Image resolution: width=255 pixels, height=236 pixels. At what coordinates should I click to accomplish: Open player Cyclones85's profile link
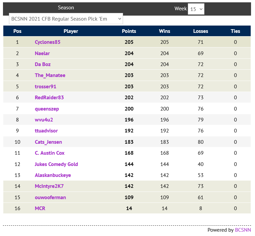point(48,42)
